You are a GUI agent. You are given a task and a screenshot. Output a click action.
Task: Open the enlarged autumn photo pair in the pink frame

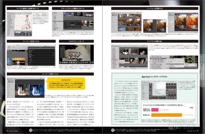pos(155,26)
